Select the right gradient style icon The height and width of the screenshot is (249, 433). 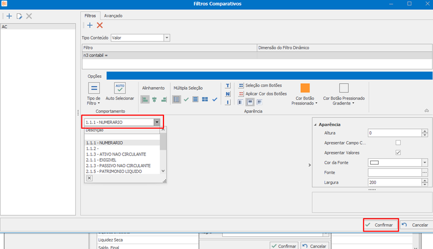click(x=259, y=102)
